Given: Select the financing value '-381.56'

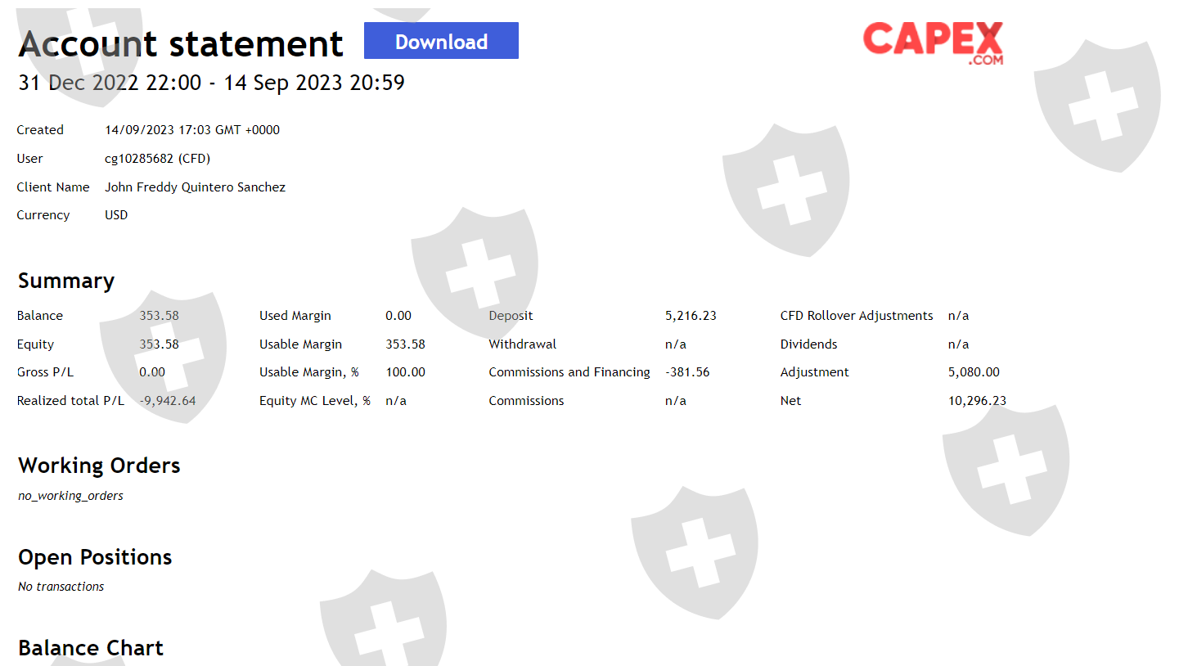Looking at the screenshot, I should tap(687, 372).
